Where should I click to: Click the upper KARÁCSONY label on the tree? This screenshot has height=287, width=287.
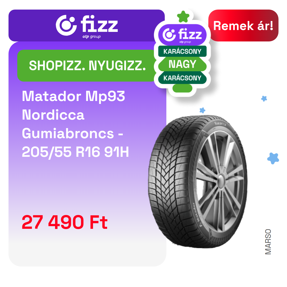(x=182, y=51)
